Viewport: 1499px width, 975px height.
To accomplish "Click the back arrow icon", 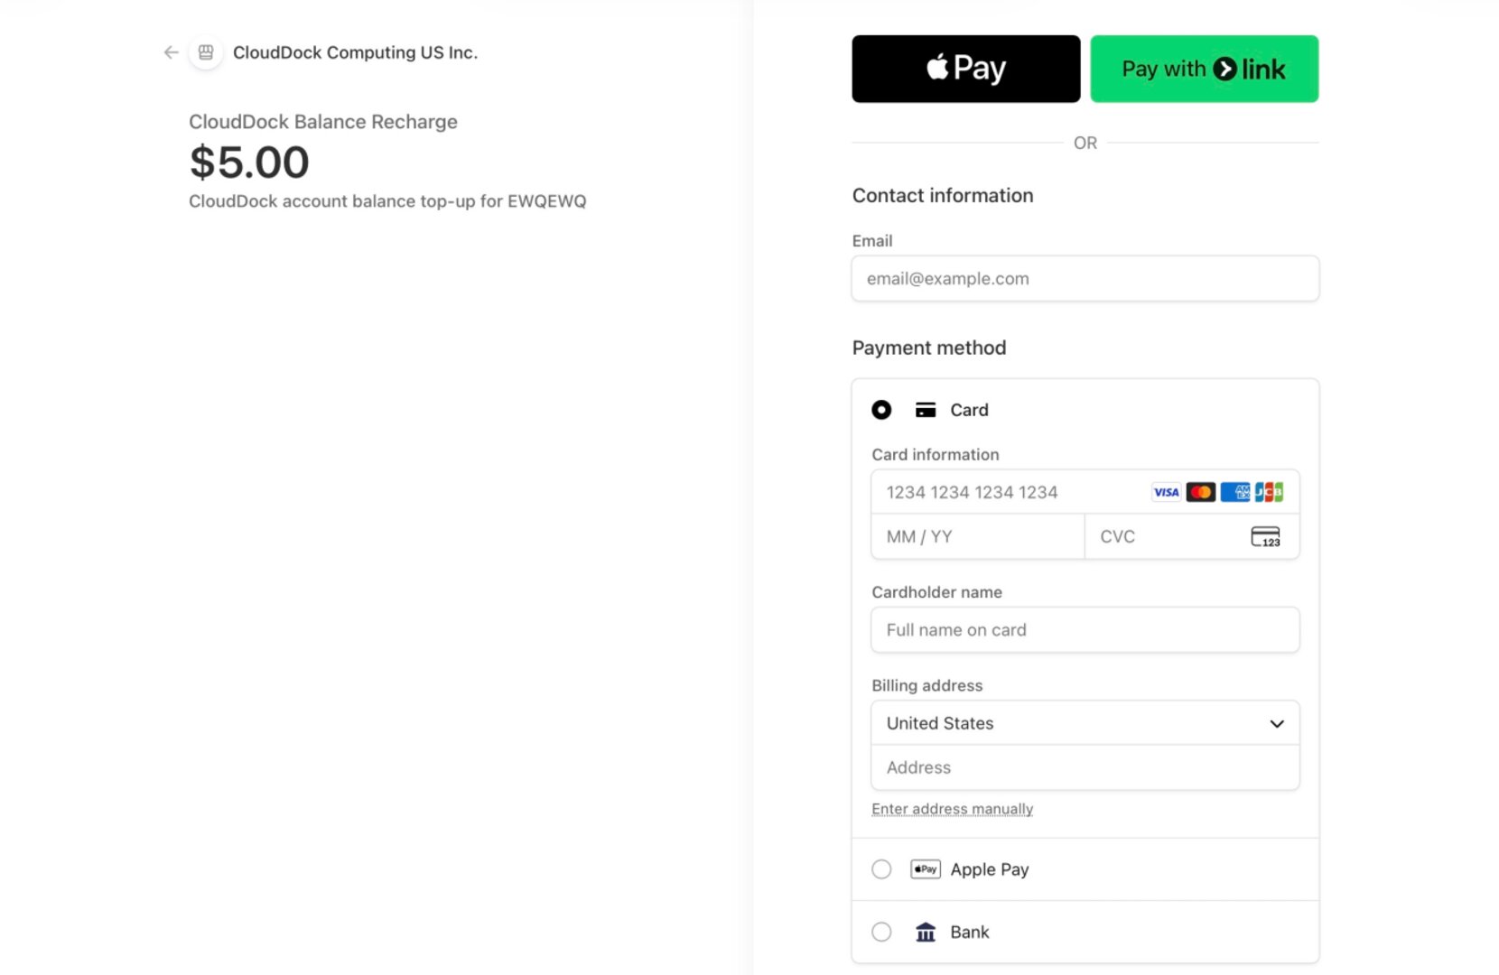I will [171, 52].
